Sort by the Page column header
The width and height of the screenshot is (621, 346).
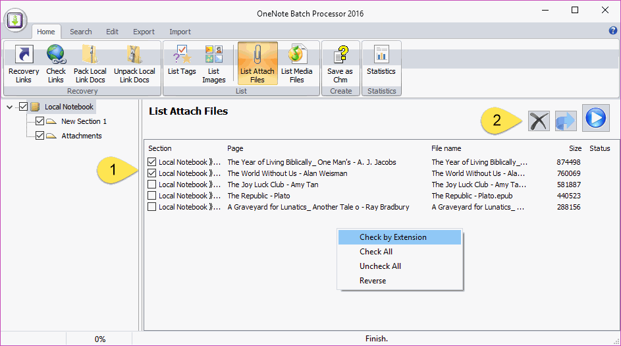tap(235, 148)
